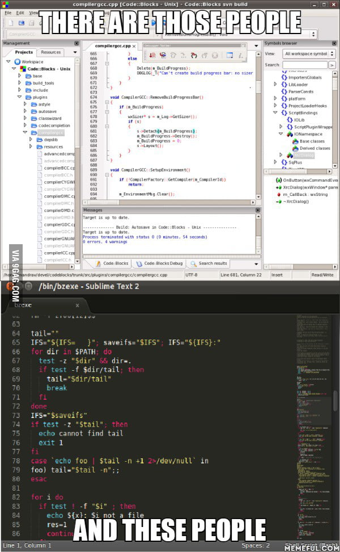The height and width of the screenshot is (552, 340).
Task: Click the Workspace globe icon in project tree
Action: pos(17,61)
